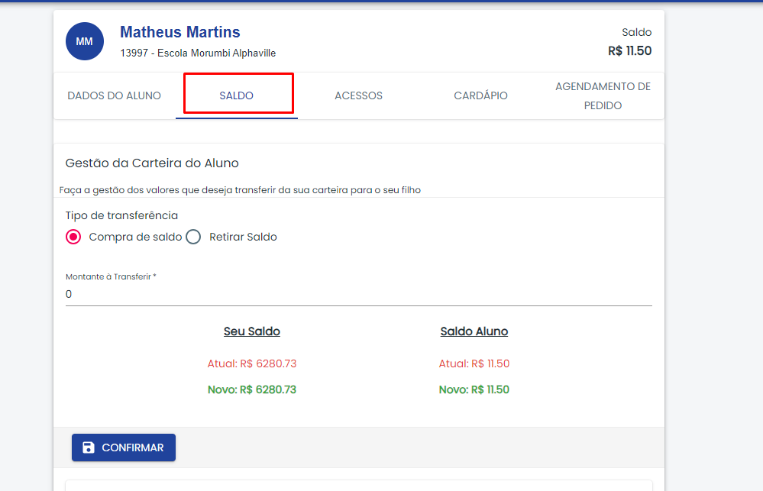The height and width of the screenshot is (491, 763).
Task: Click the Saldo Aluno heading
Action: pyautogui.click(x=474, y=331)
